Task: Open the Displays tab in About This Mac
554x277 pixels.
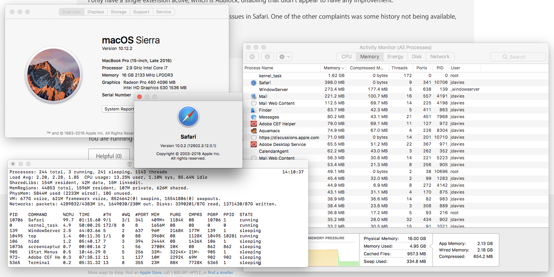Action: pos(96,12)
